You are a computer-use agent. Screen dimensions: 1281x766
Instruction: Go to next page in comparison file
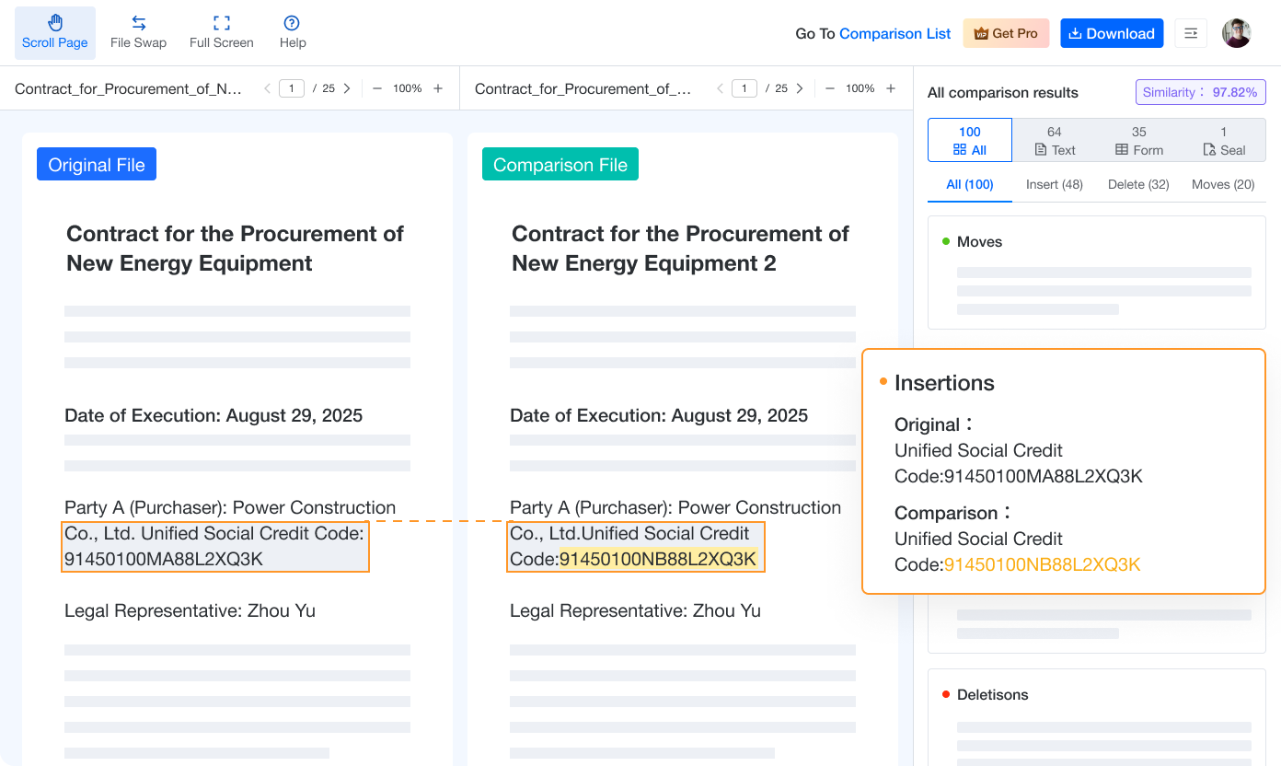click(x=800, y=88)
